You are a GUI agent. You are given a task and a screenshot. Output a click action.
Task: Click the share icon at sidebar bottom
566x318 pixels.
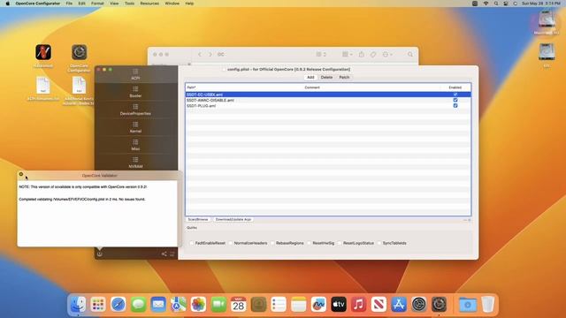pos(164,254)
